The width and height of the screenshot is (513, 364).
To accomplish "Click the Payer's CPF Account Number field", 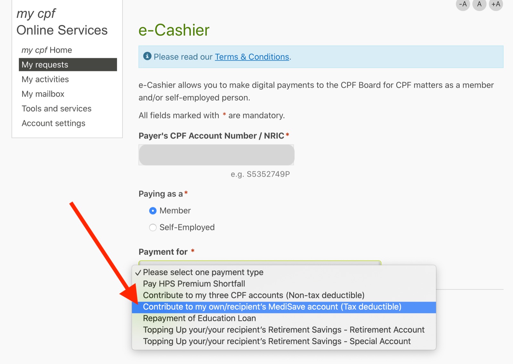I will [x=216, y=155].
